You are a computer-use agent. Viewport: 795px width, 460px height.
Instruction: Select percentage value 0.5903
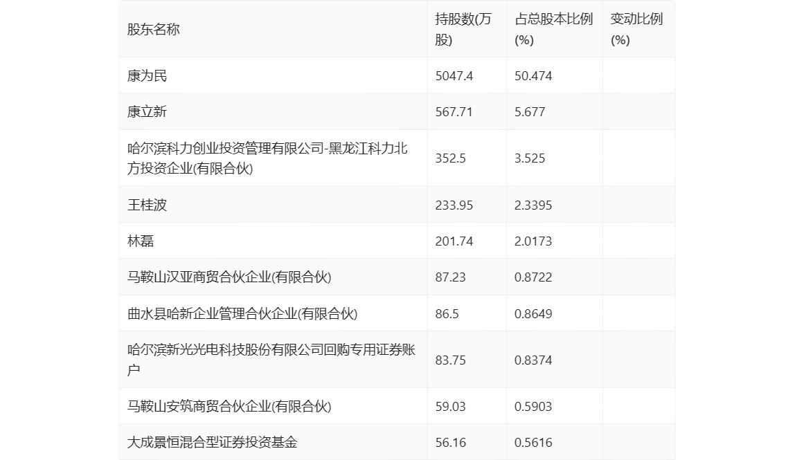[533, 406]
